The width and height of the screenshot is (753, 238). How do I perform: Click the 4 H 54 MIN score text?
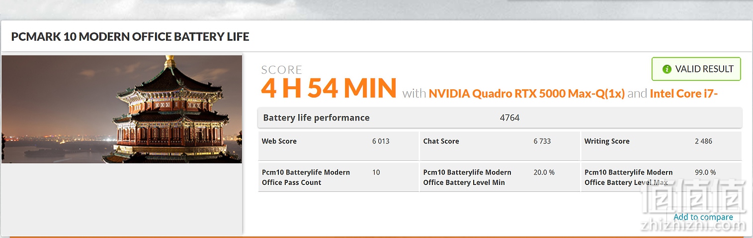pyautogui.click(x=329, y=88)
